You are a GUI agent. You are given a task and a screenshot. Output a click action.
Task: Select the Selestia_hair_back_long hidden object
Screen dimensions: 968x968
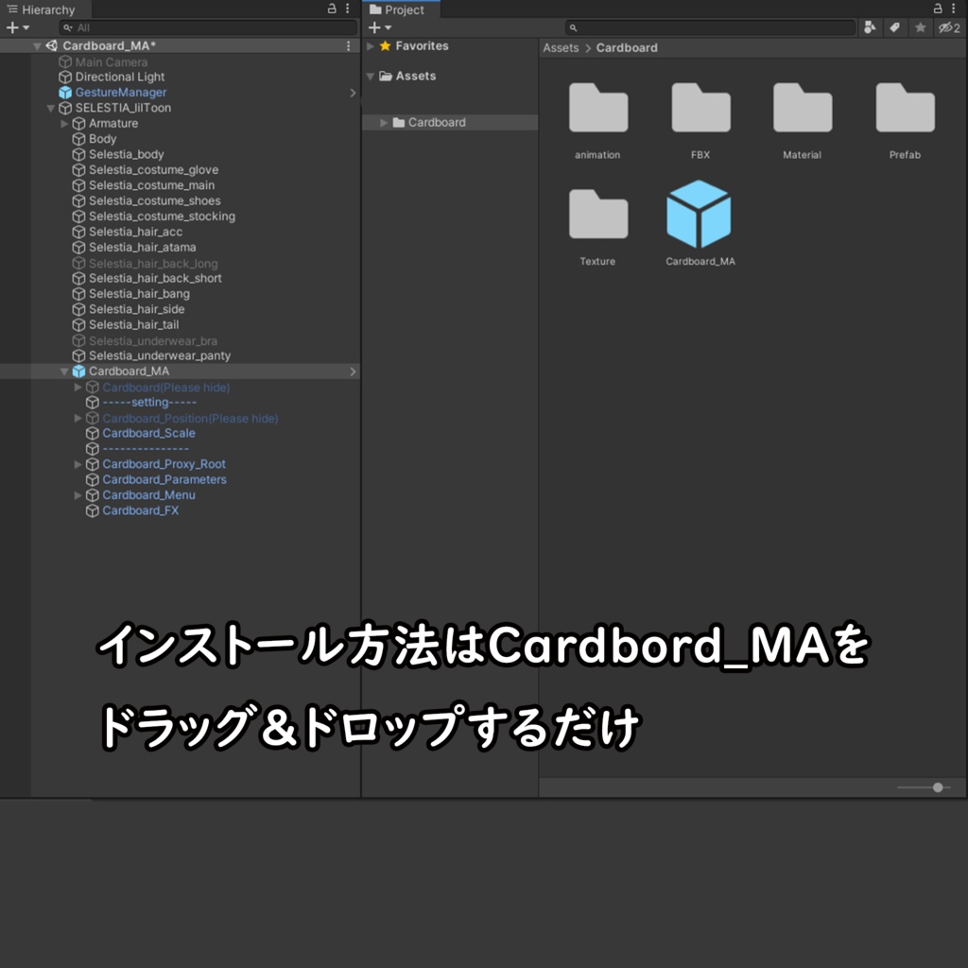151,263
